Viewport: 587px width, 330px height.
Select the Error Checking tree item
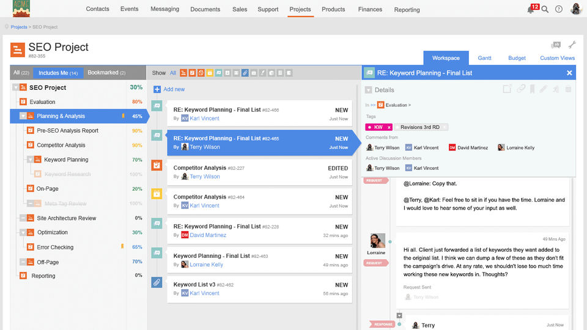point(55,248)
